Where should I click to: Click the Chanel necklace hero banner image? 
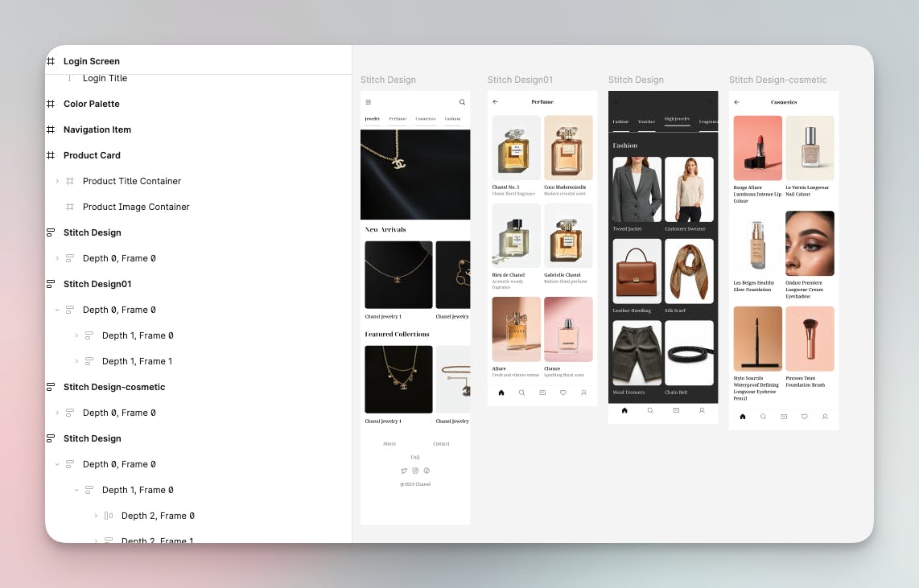pyautogui.click(x=415, y=175)
